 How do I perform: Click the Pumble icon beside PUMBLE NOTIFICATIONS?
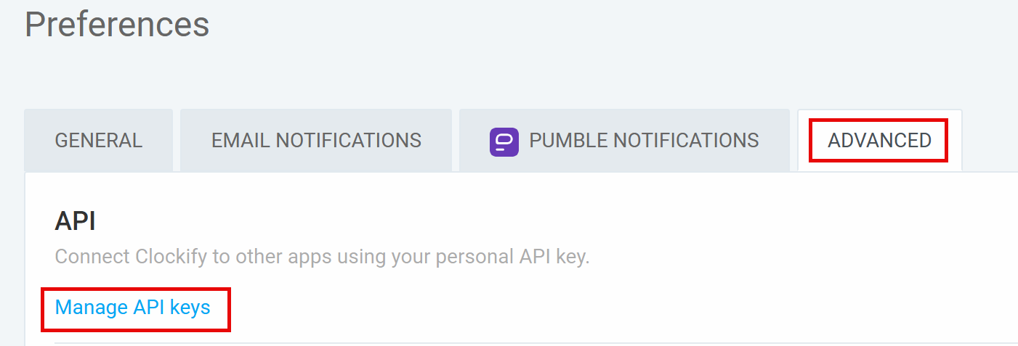[x=504, y=141]
